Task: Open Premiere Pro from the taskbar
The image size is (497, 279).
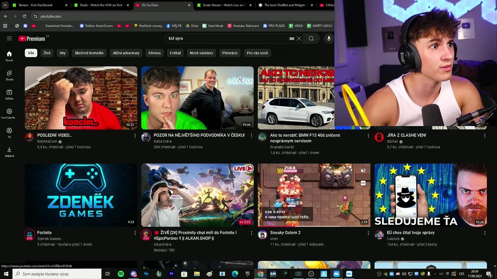Action: (172, 274)
